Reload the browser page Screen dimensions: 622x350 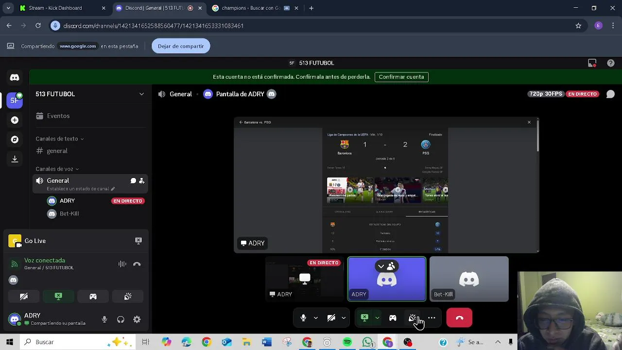coord(38,26)
